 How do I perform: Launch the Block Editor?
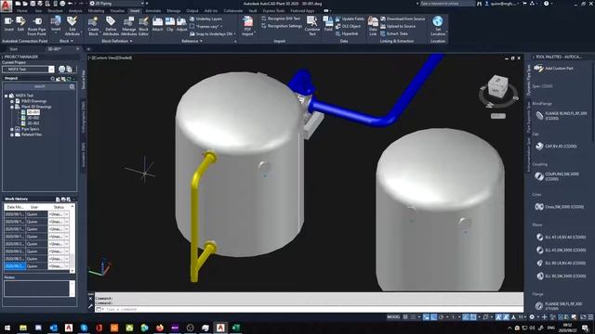point(143,26)
